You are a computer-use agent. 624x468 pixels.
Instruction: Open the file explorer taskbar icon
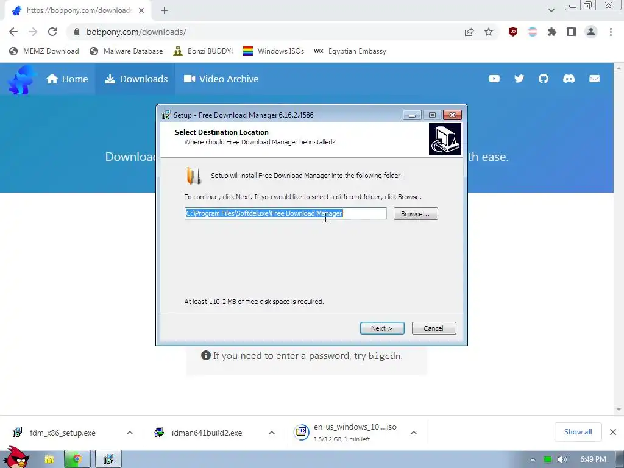(49, 459)
